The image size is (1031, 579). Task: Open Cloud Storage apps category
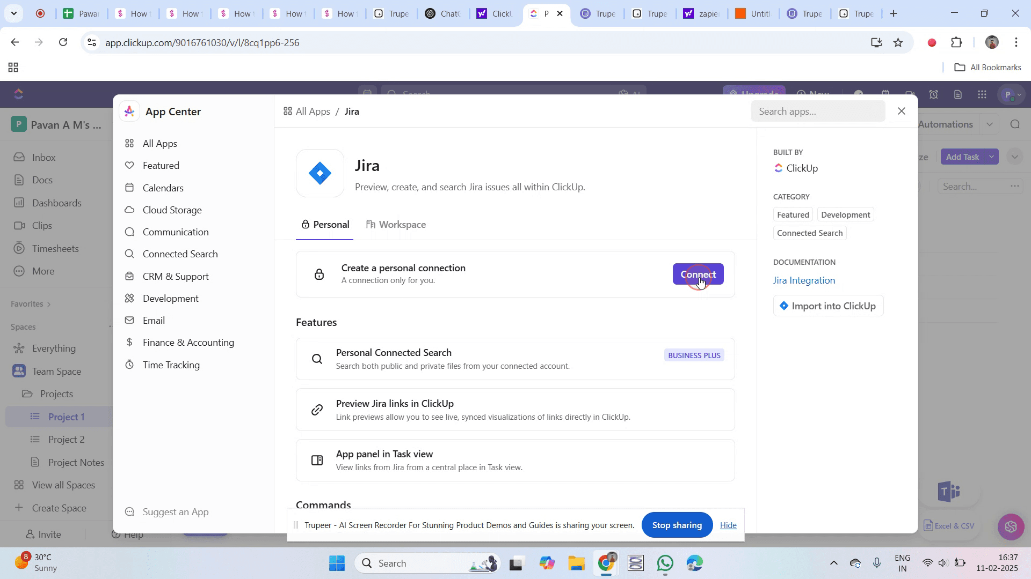(x=172, y=210)
